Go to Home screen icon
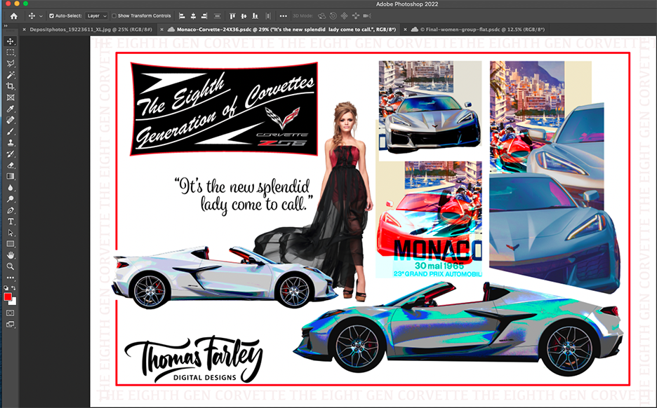The height and width of the screenshot is (408, 657). pyautogui.click(x=14, y=16)
